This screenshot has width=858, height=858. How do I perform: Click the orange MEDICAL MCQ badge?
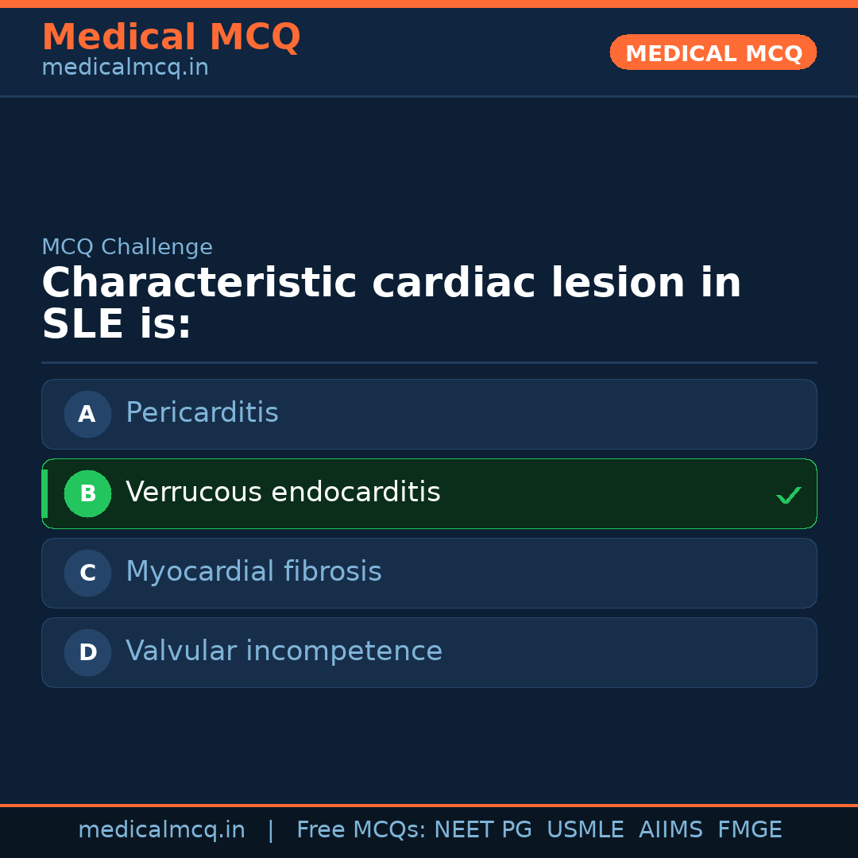713,52
